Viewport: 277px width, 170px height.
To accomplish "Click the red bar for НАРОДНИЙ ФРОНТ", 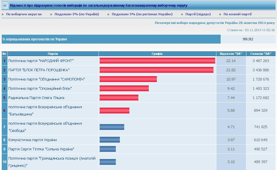I will (157, 61).
